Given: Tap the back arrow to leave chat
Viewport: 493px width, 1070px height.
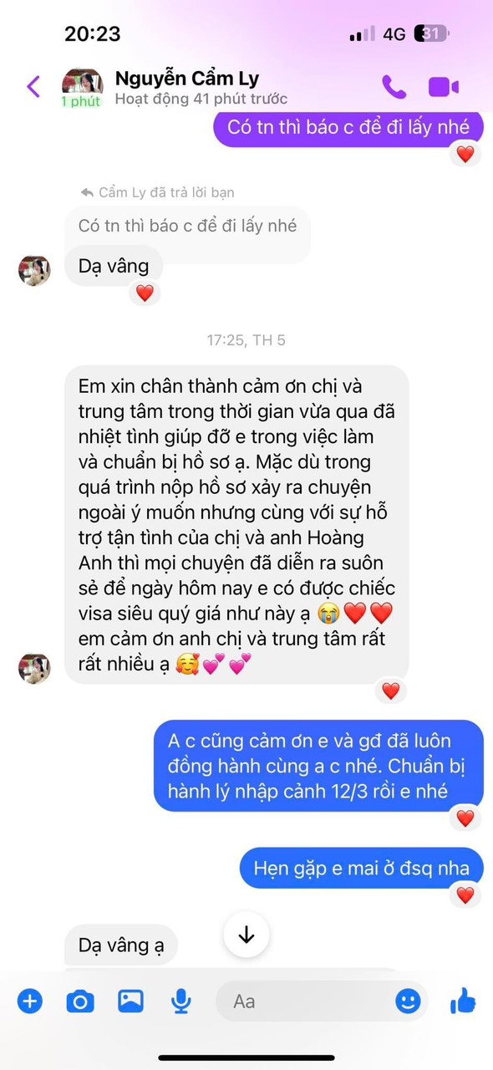Looking at the screenshot, I should tap(33, 86).
